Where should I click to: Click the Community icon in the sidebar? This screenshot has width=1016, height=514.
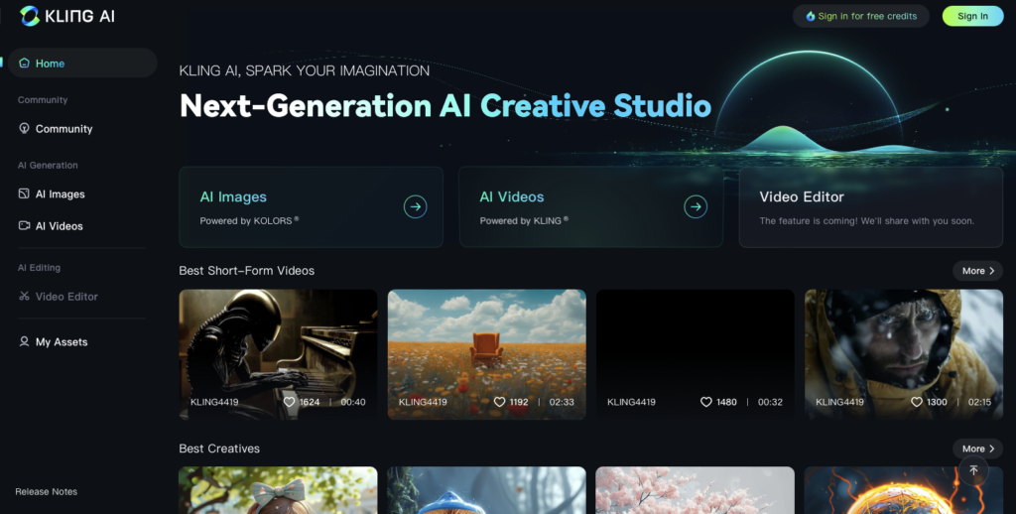coord(24,128)
